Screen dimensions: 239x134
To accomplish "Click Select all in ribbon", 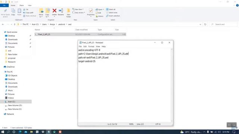I will coord(111,9).
